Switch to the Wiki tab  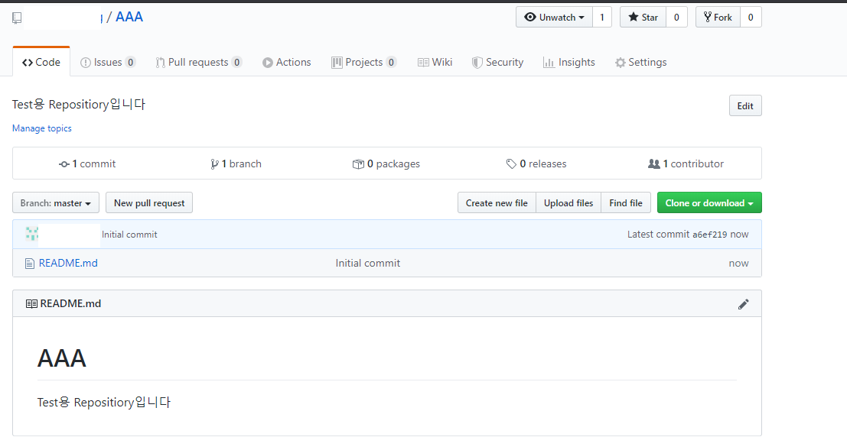[x=435, y=62]
